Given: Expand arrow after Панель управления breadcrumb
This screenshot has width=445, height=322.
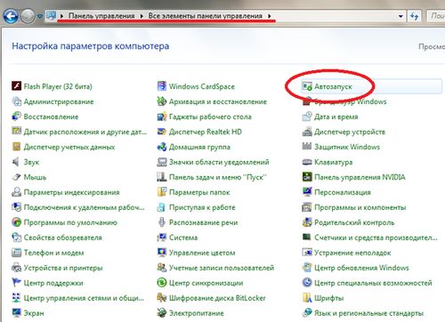Looking at the screenshot, I should [x=142, y=16].
